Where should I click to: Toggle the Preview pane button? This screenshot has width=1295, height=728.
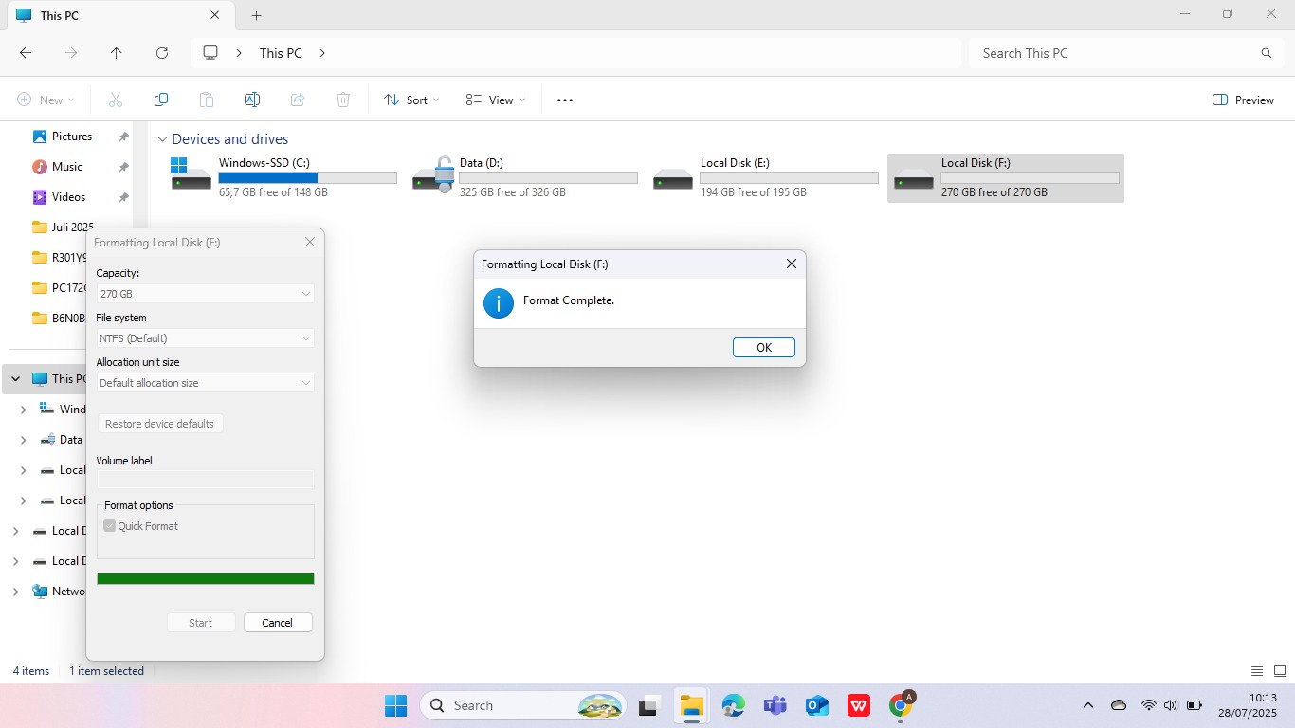tap(1243, 100)
